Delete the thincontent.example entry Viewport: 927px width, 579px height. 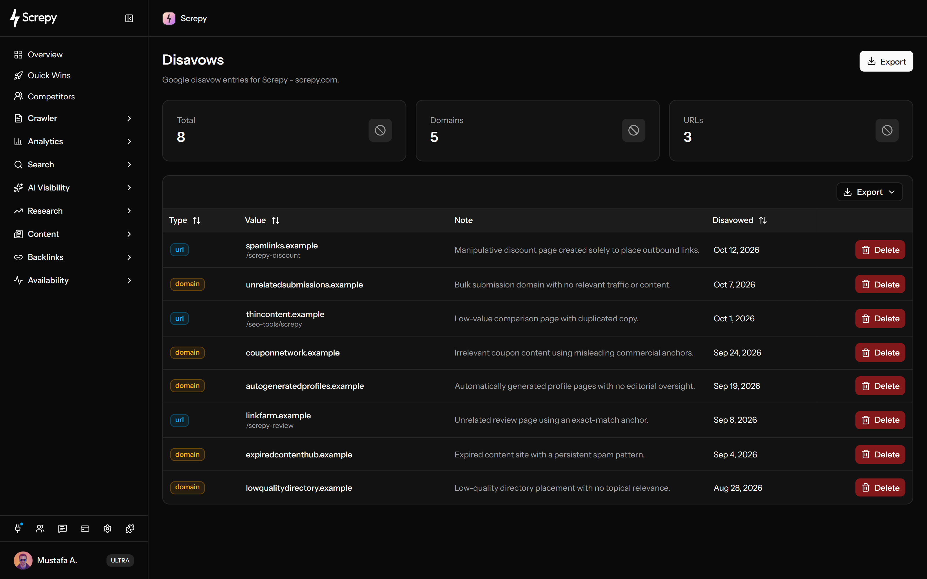880,319
